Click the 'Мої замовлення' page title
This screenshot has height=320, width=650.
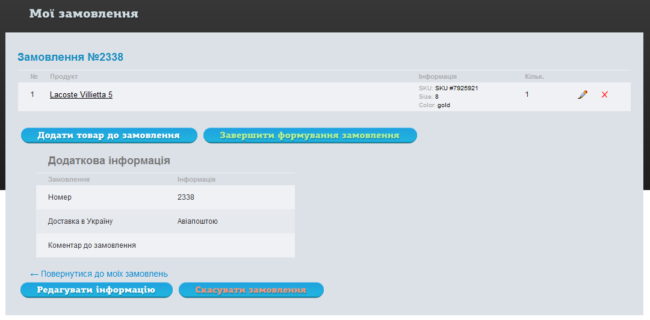pos(84,14)
